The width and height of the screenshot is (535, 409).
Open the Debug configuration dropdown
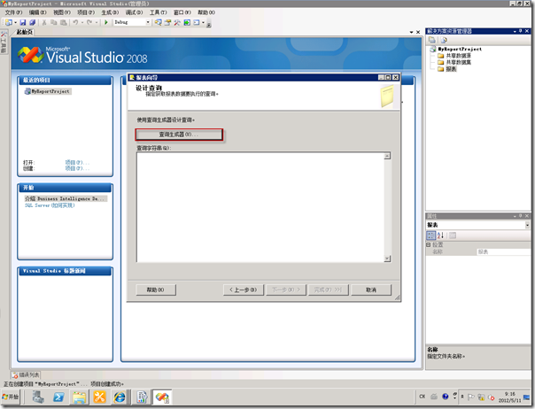tap(148, 22)
